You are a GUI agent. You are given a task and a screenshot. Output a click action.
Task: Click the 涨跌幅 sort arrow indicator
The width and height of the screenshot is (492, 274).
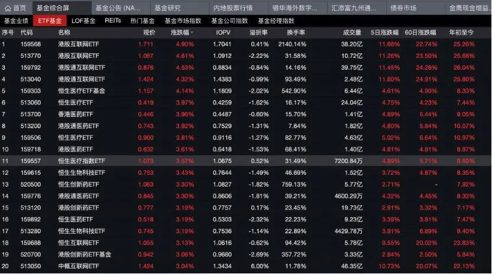192,32
